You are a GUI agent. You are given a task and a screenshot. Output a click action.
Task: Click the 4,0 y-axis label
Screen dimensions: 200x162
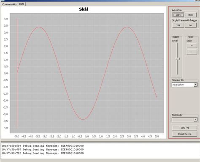point(6,19)
